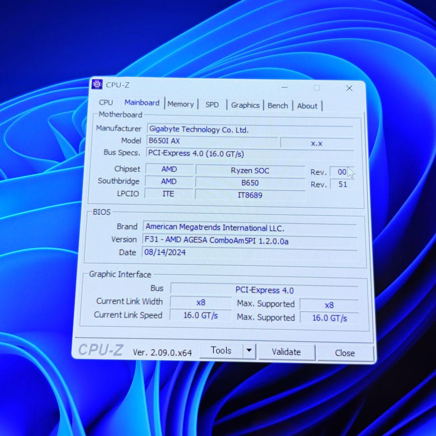Click the BIOS Date field 08/14/2024

[x=249, y=253]
